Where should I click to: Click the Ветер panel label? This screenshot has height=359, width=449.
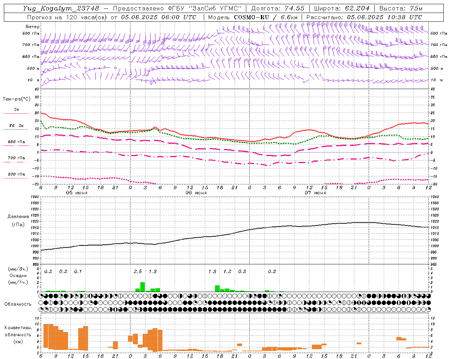click(x=33, y=27)
